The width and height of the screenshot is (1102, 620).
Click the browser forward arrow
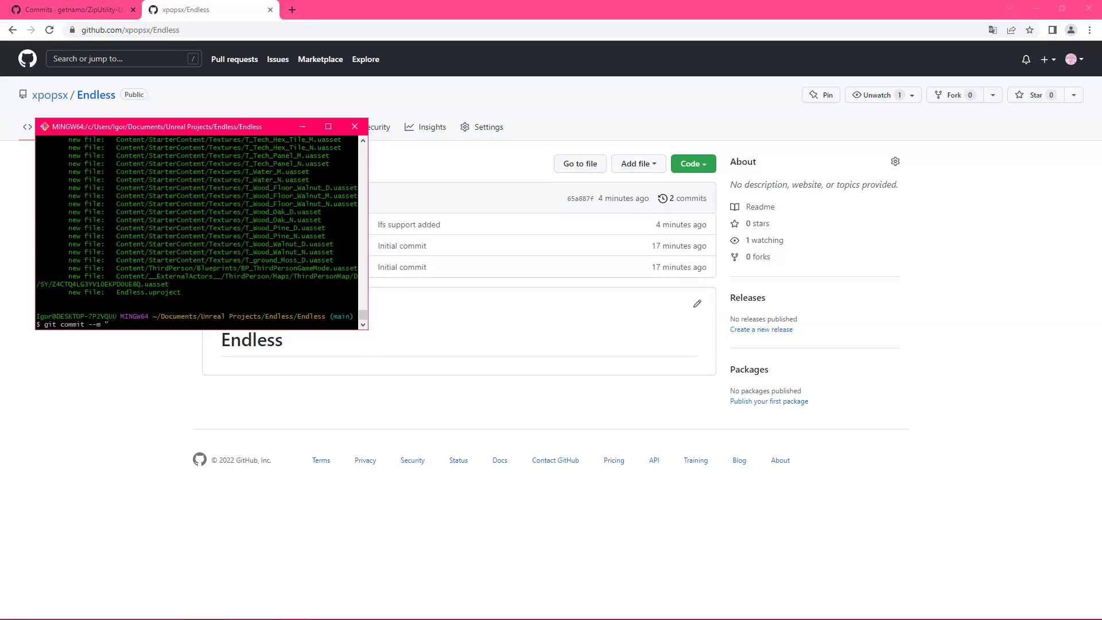(31, 30)
